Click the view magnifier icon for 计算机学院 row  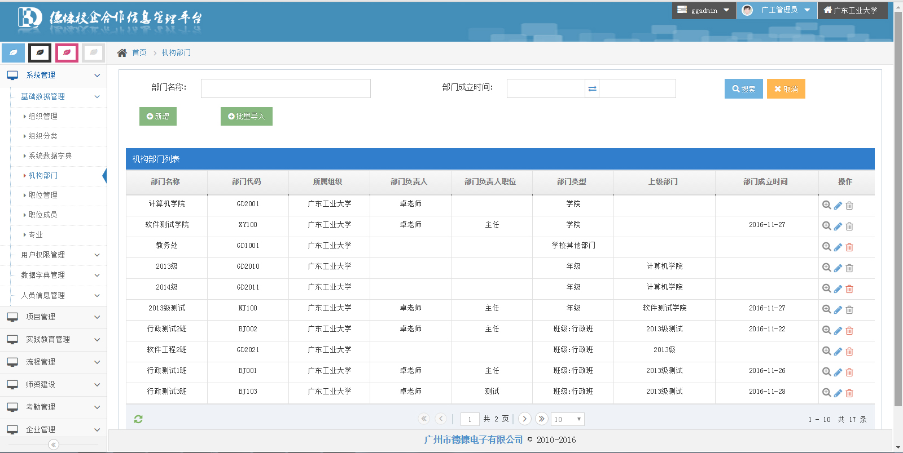point(826,205)
